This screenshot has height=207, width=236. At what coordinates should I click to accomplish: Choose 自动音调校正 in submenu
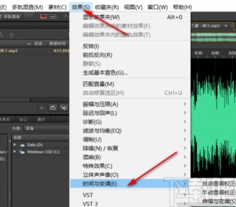point(219,183)
